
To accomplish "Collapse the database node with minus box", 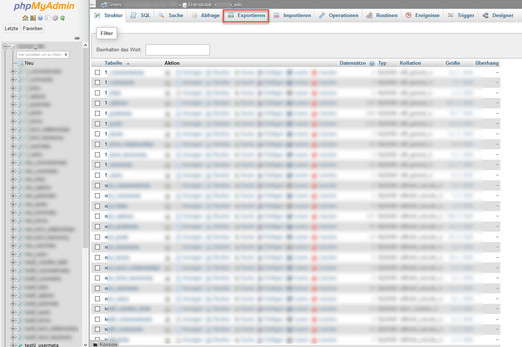I will coord(5,47).
